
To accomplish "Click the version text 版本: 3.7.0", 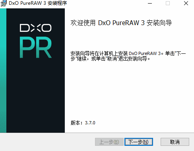I will tap(83, 123).
